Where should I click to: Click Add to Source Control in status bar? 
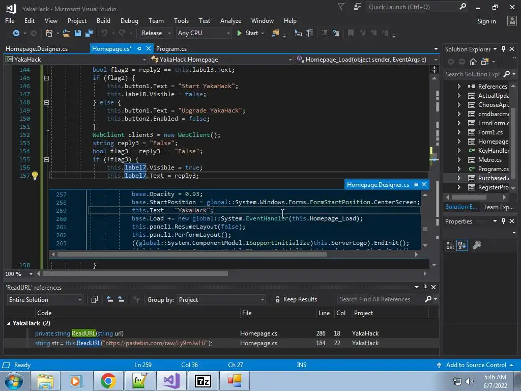(x=476, y=365)
